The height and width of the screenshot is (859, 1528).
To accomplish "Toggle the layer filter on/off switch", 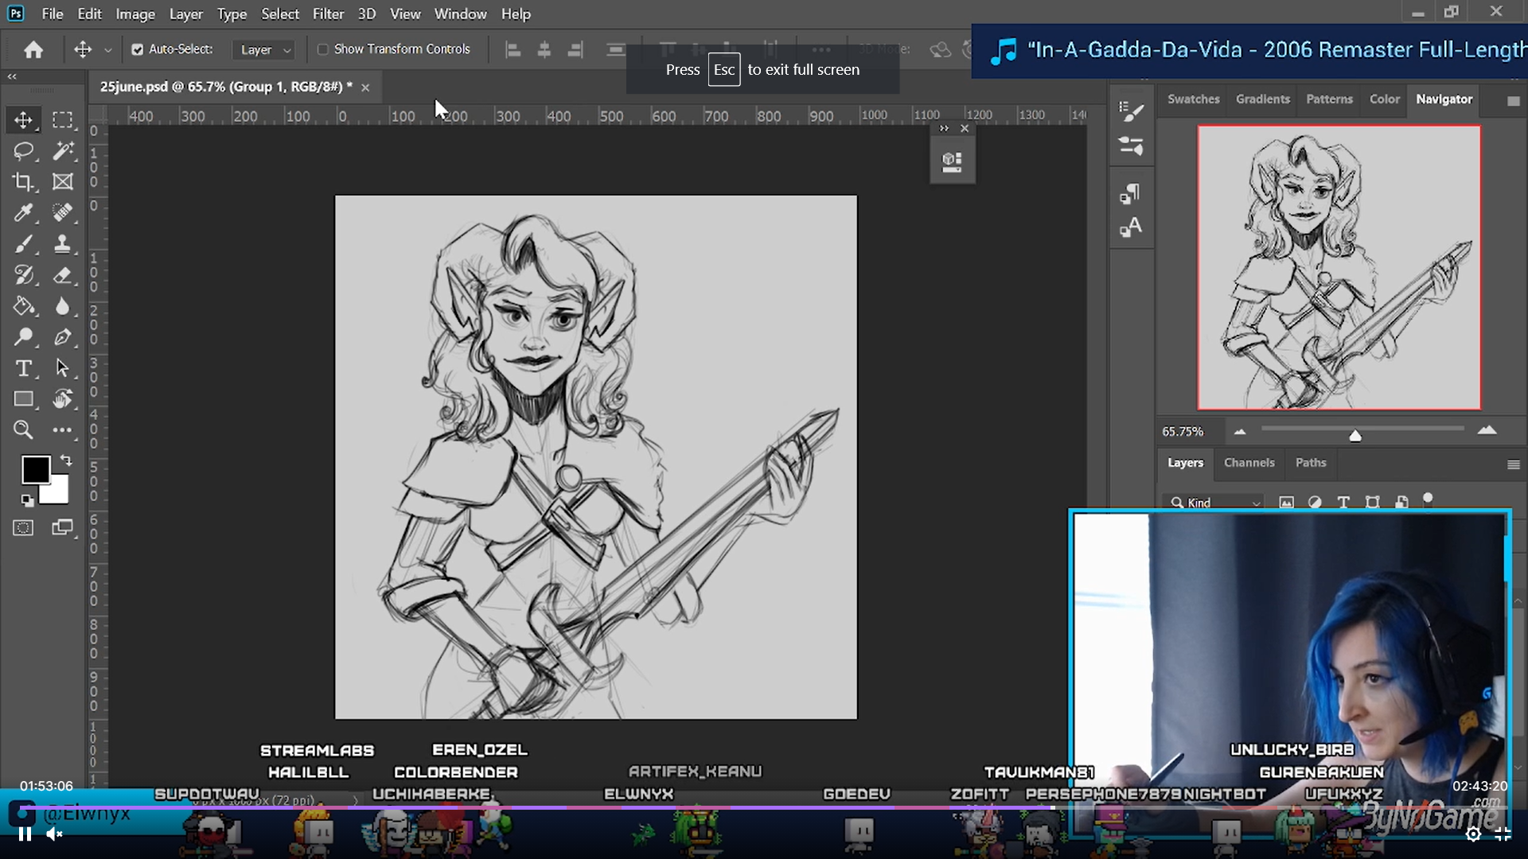I will 1428,499.
